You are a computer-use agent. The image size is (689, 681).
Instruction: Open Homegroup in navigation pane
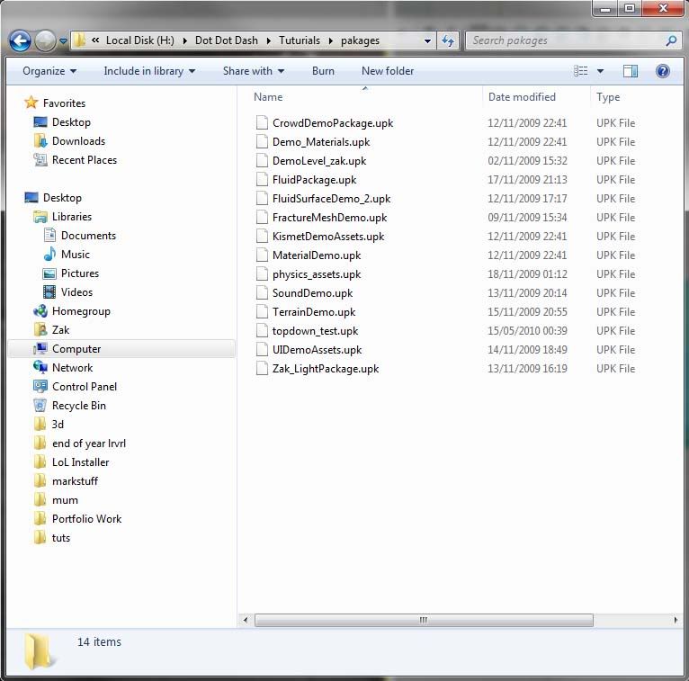pyautogui.click(x=72, y=311)
